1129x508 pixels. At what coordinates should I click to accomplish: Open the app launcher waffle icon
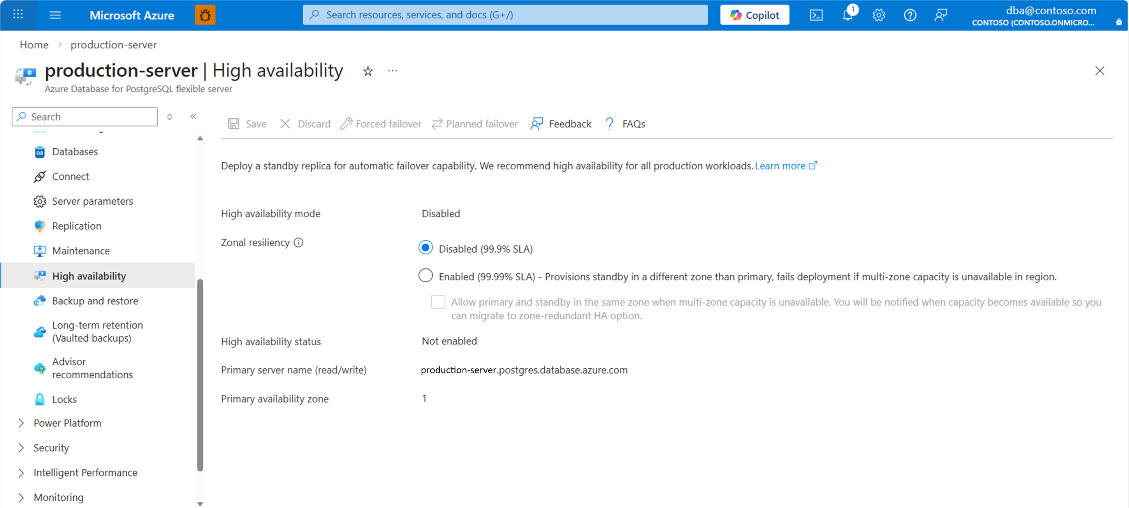click(18, 14)
